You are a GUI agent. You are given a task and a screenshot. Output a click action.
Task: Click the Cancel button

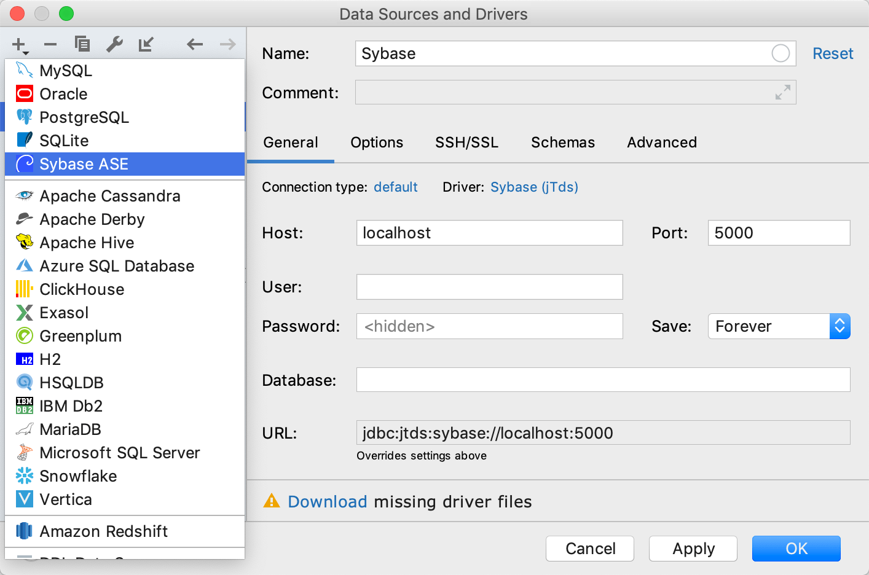point(590,549)
